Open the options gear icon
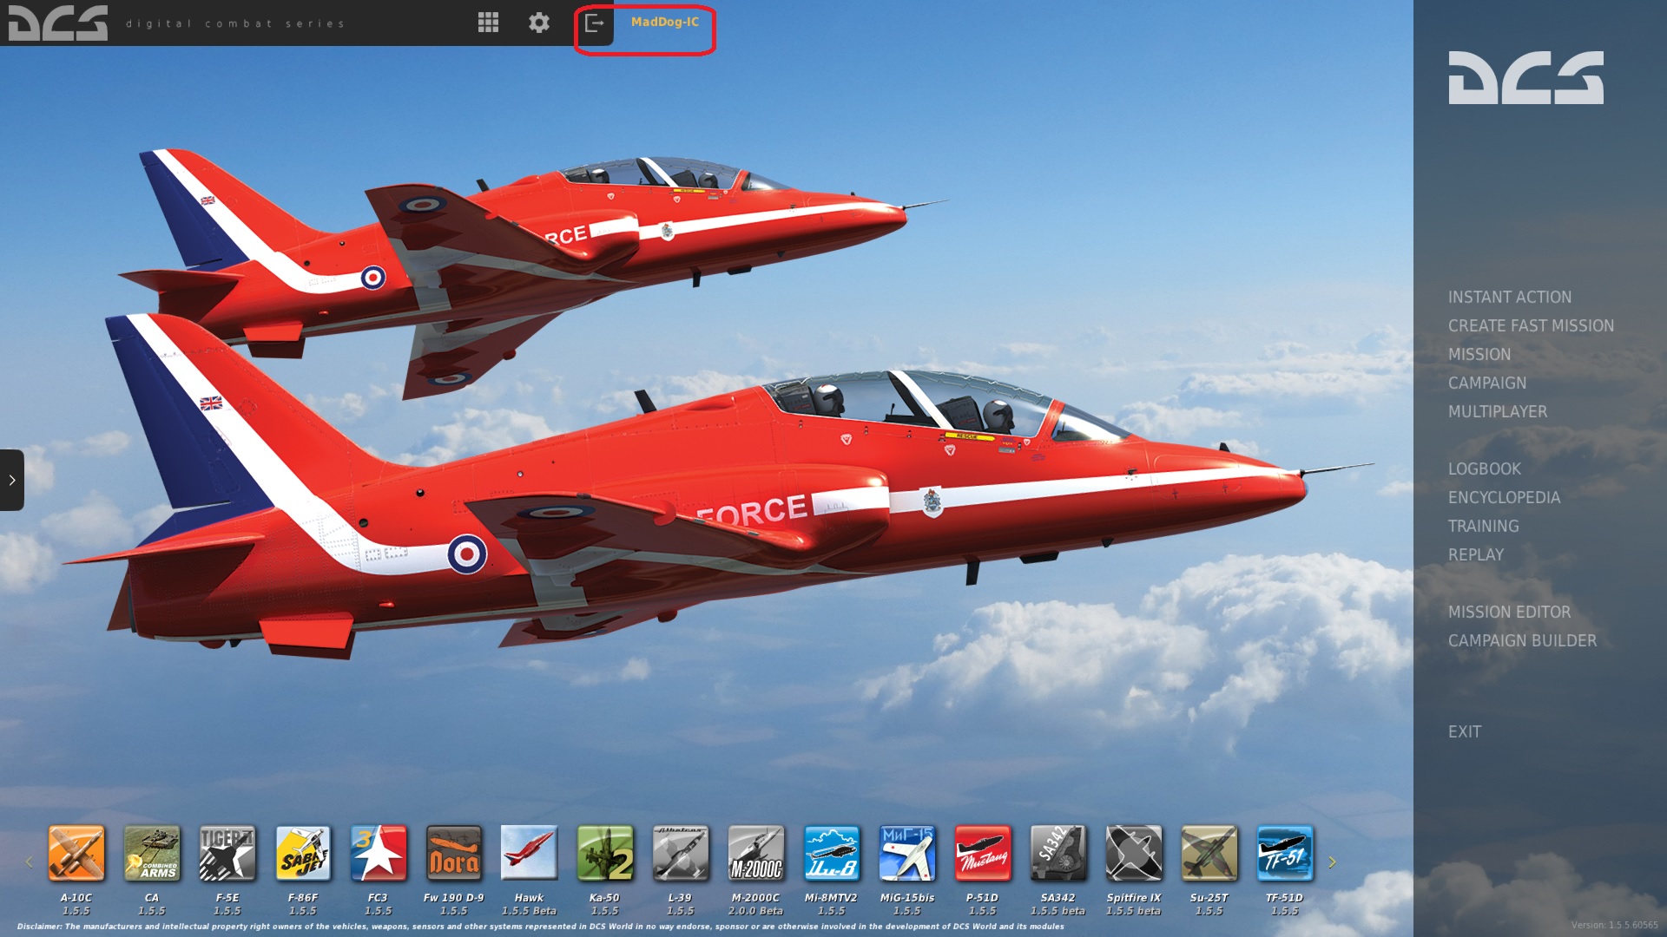The width and height of the screenshot is (1667, 937). pos(539,23)
